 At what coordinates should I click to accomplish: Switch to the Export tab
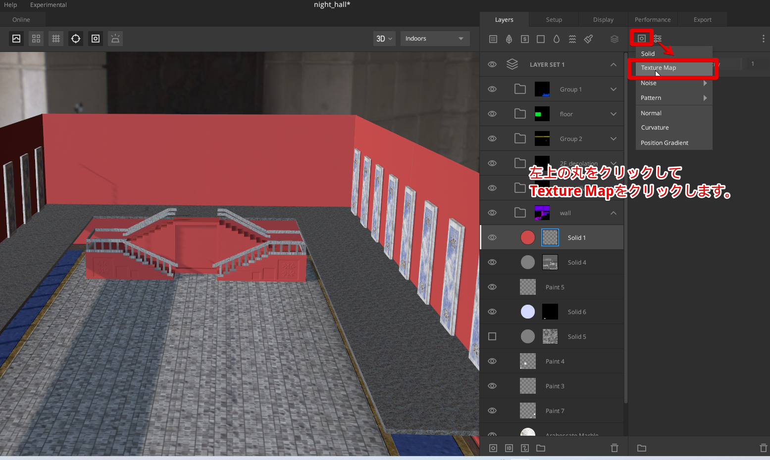tap(702, 19)
